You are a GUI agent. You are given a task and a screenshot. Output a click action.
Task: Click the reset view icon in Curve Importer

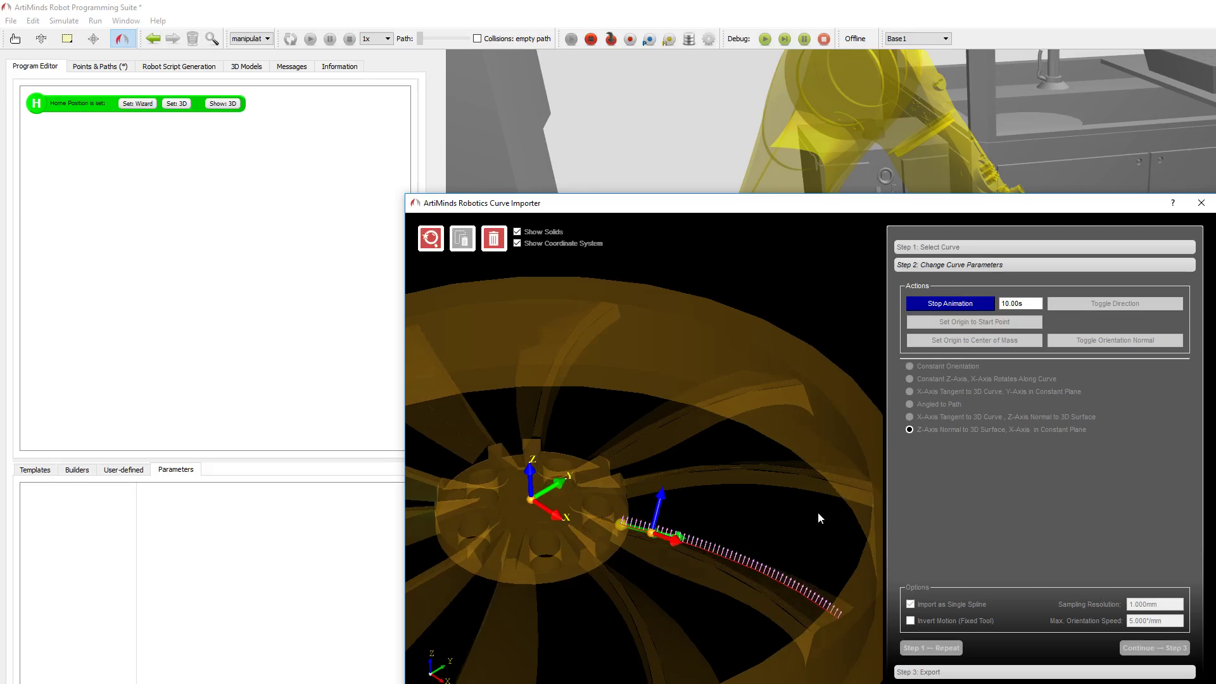pyautogui.click(x=431, y=238)
